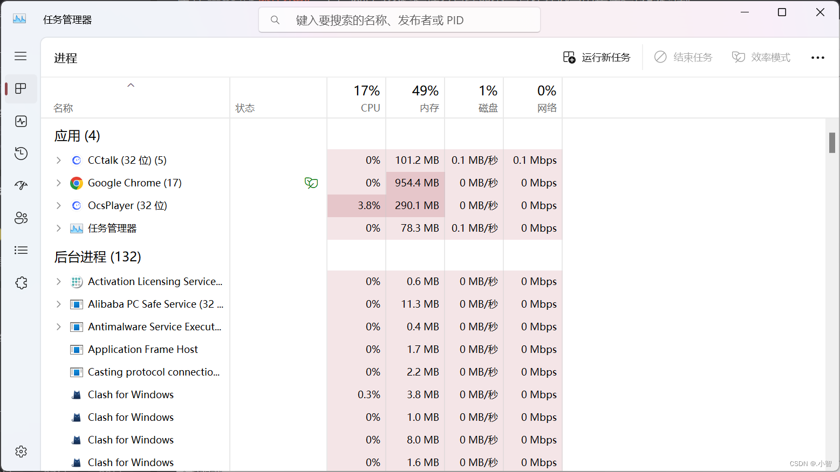
Task: Click the Casting protocol connection icon
Action: [x=77, y=372]
